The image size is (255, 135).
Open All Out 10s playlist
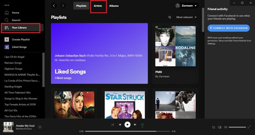point(11,111)
